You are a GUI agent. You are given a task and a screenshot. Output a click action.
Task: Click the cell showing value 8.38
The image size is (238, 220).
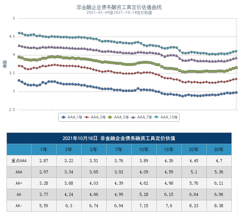pos(219,206)
